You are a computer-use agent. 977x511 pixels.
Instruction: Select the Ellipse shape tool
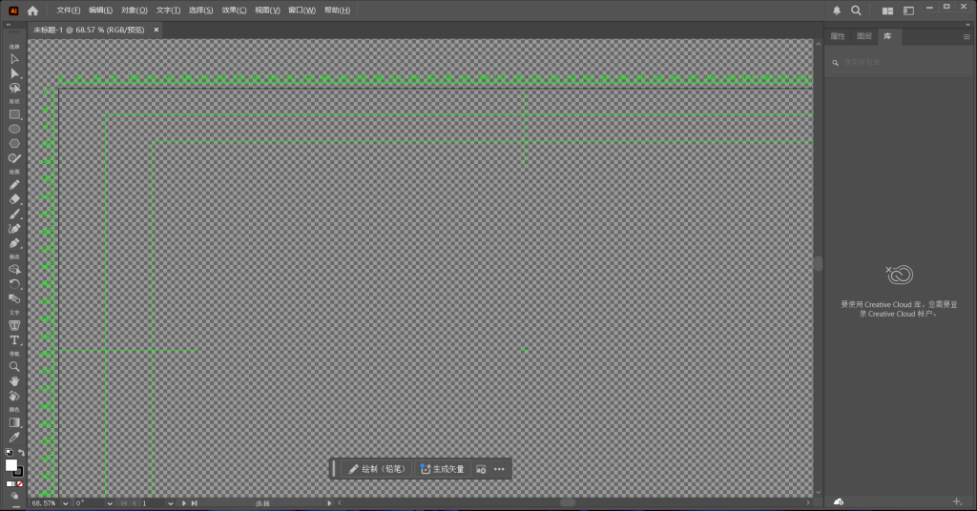click(x=14, y=129)
